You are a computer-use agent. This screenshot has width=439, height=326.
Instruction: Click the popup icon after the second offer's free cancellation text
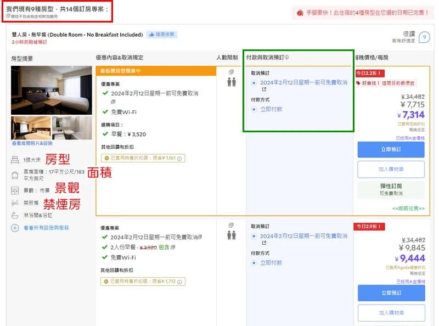coord(200,237)
